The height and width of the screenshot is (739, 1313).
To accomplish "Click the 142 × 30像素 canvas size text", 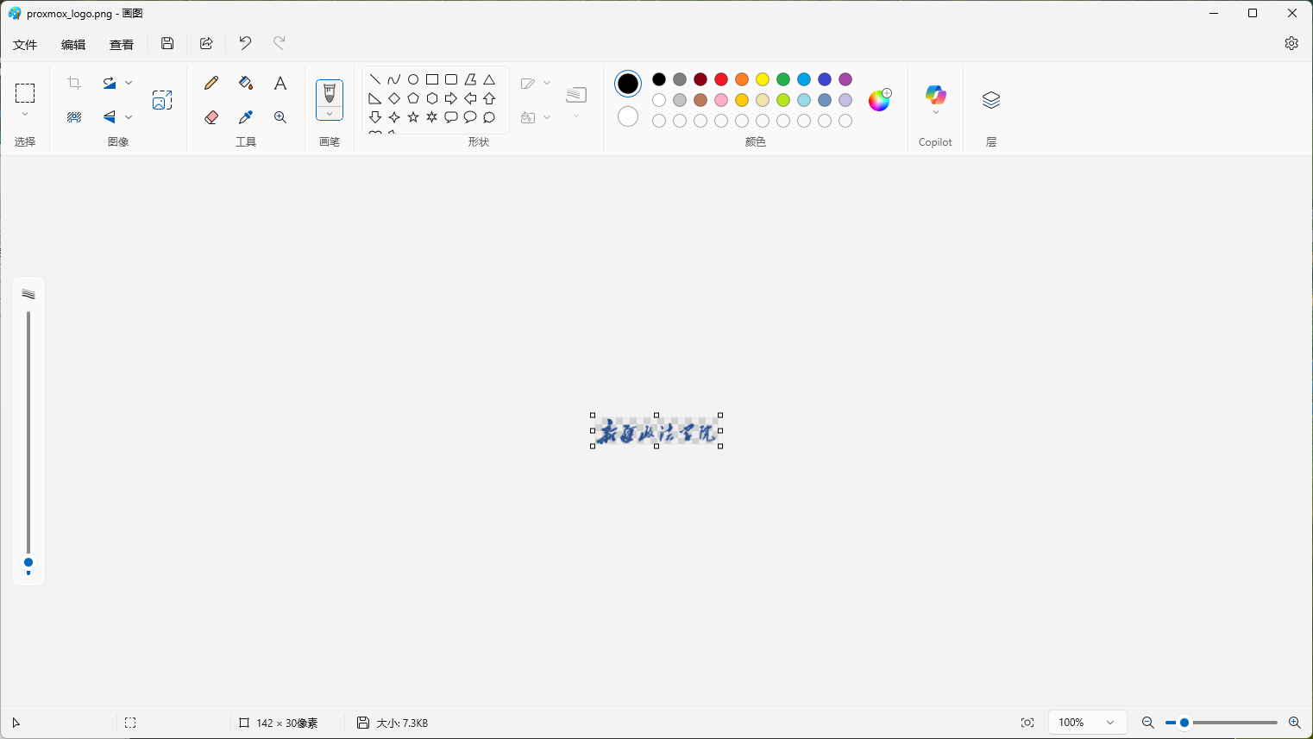I will coord(287,723).
